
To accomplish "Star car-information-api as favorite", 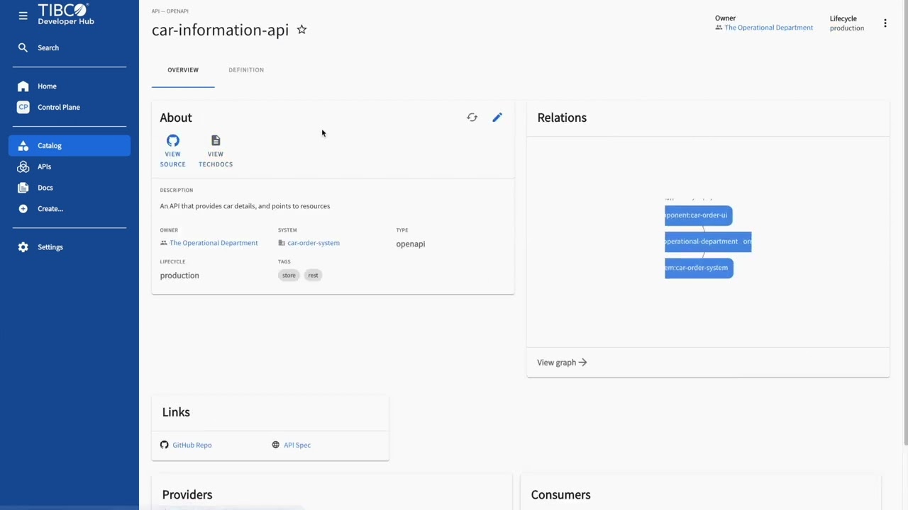I will pyautogui.click(x=301, y=29).
